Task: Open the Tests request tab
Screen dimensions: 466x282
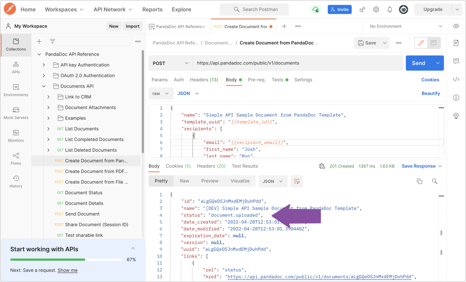Action: tap(280, 80)
